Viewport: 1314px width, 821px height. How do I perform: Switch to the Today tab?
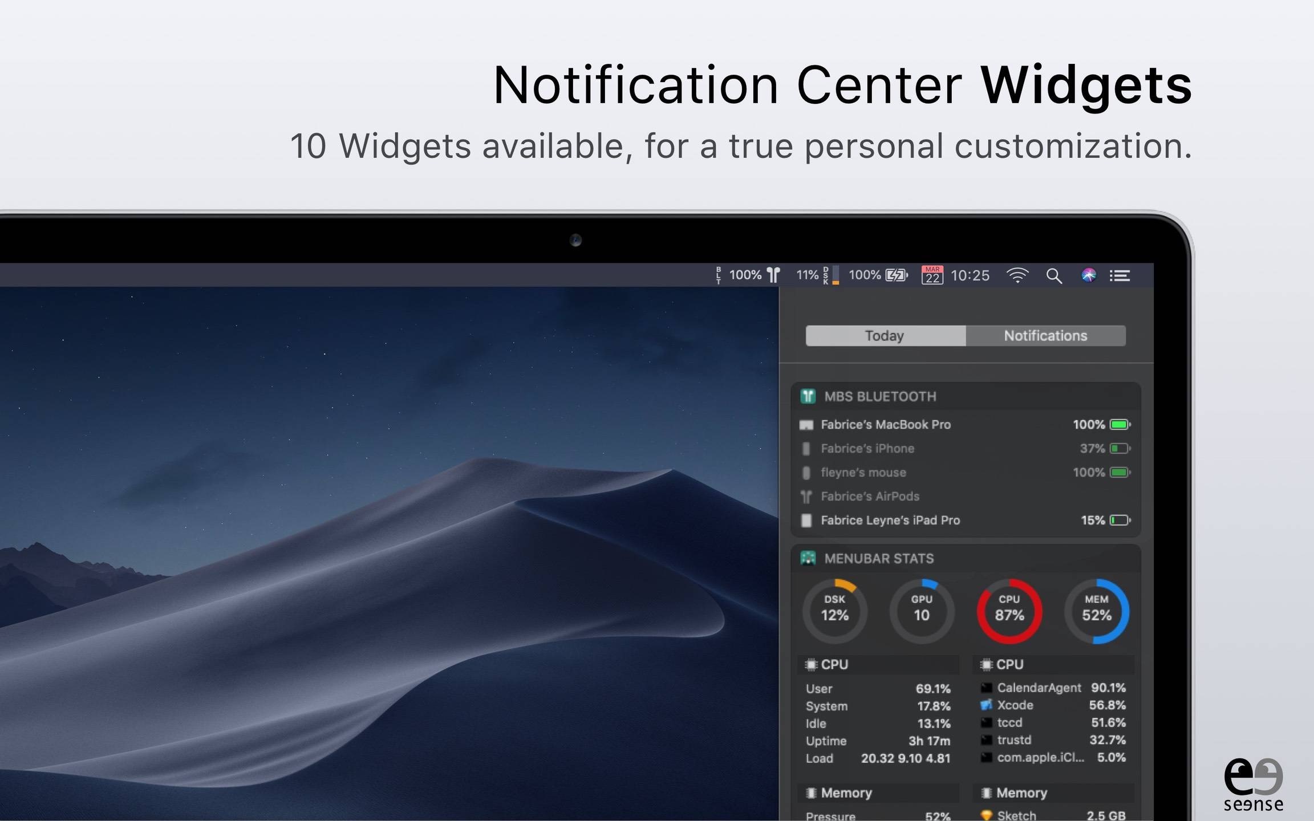tap(885, 336)
